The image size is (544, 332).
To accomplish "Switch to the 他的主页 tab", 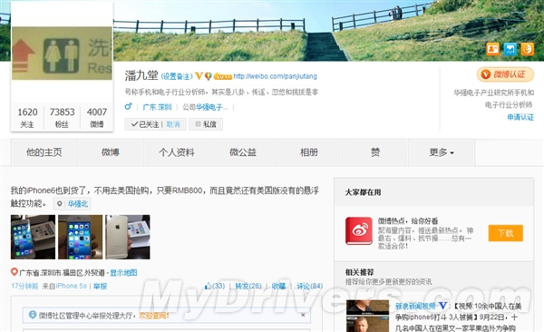I will click(44, 152).
